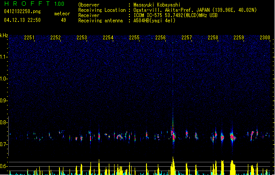Click the date stamp 04.12.13 22:50
This screenshot has height=175, width=275.
click(x=22, y=20)
